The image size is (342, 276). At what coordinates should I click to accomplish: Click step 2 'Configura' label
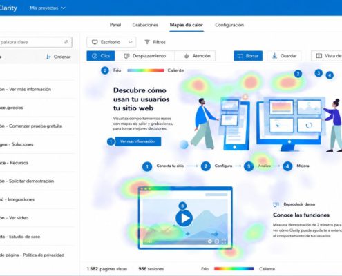(x=223, y=166)
